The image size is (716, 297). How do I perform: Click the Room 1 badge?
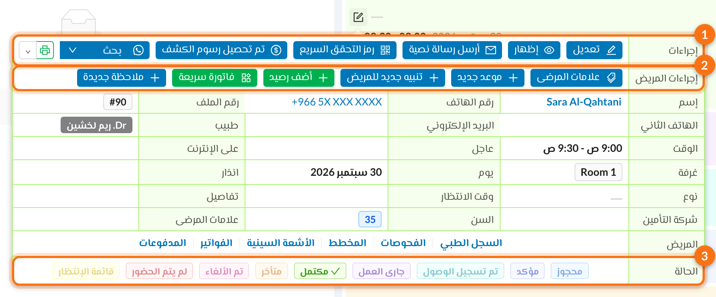coord(598,172)
